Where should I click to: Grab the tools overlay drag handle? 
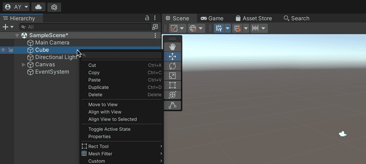(x=172, y=39)
